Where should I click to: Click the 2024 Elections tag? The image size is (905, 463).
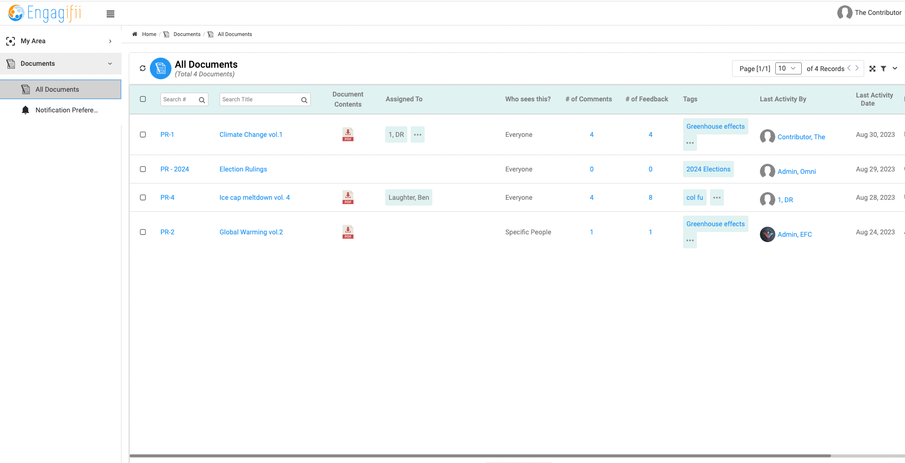pyautogui.click(x=708, y=169)
